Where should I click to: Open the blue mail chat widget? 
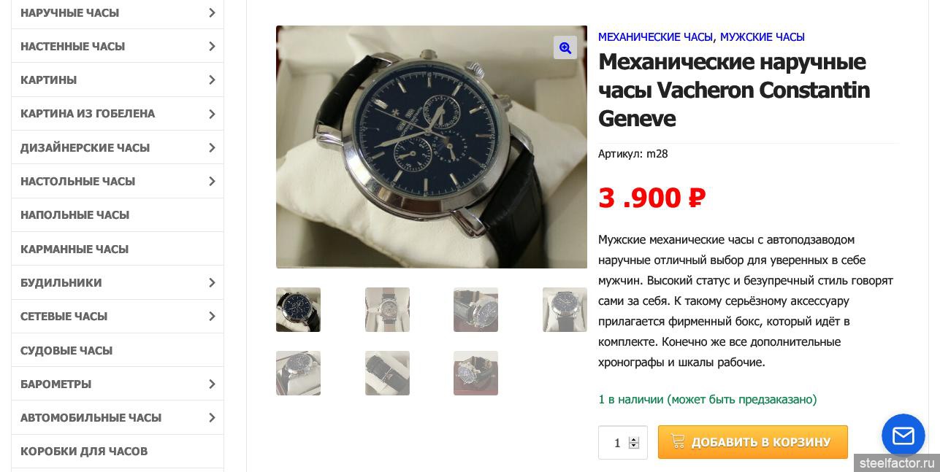(x=903, y=436)
